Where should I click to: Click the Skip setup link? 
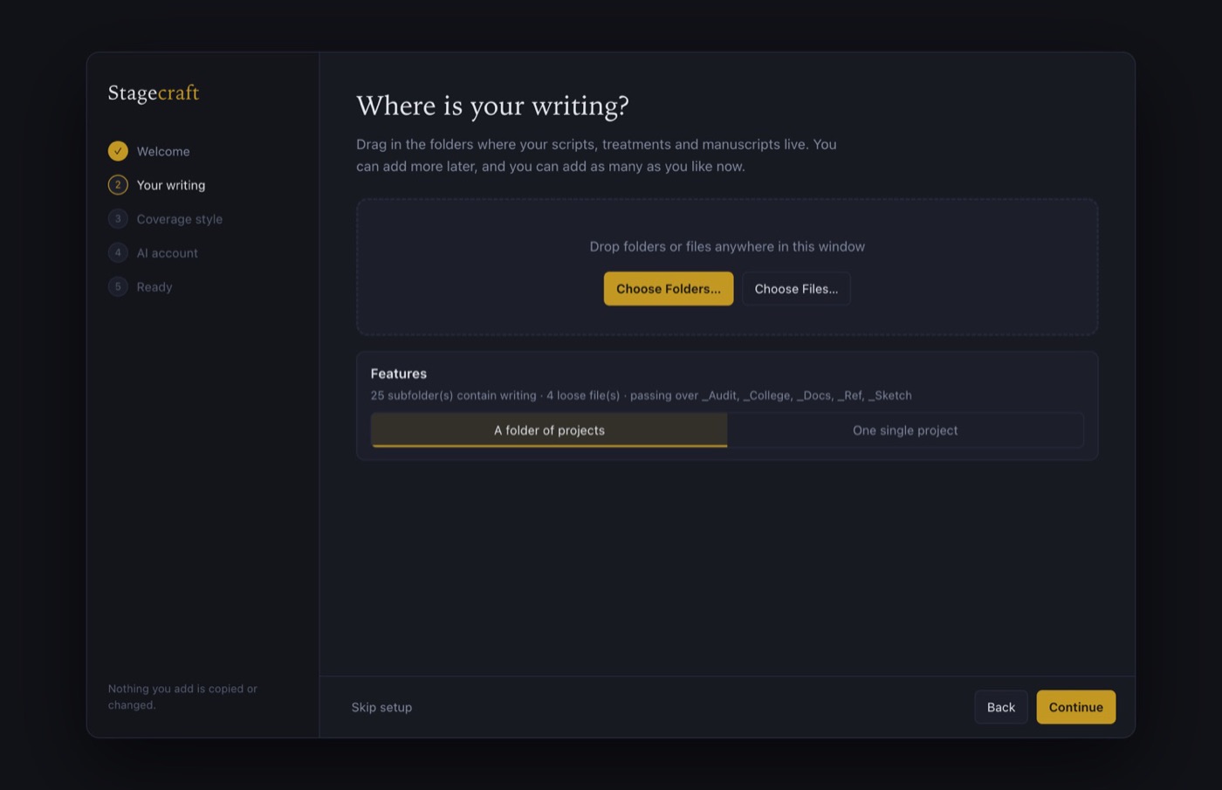click(x=381, y=708)
